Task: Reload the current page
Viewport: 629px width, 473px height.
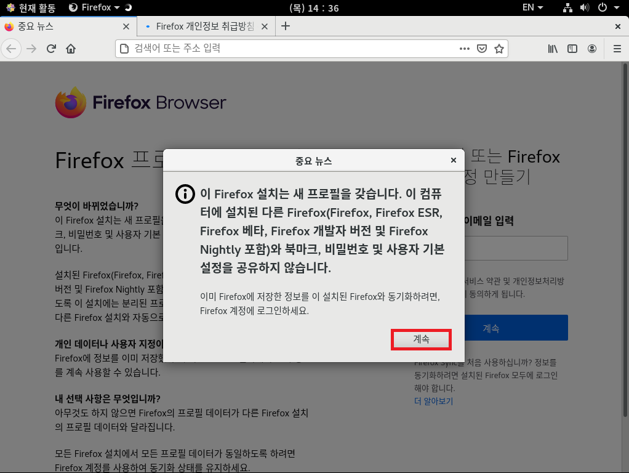Action: [51, 49]
